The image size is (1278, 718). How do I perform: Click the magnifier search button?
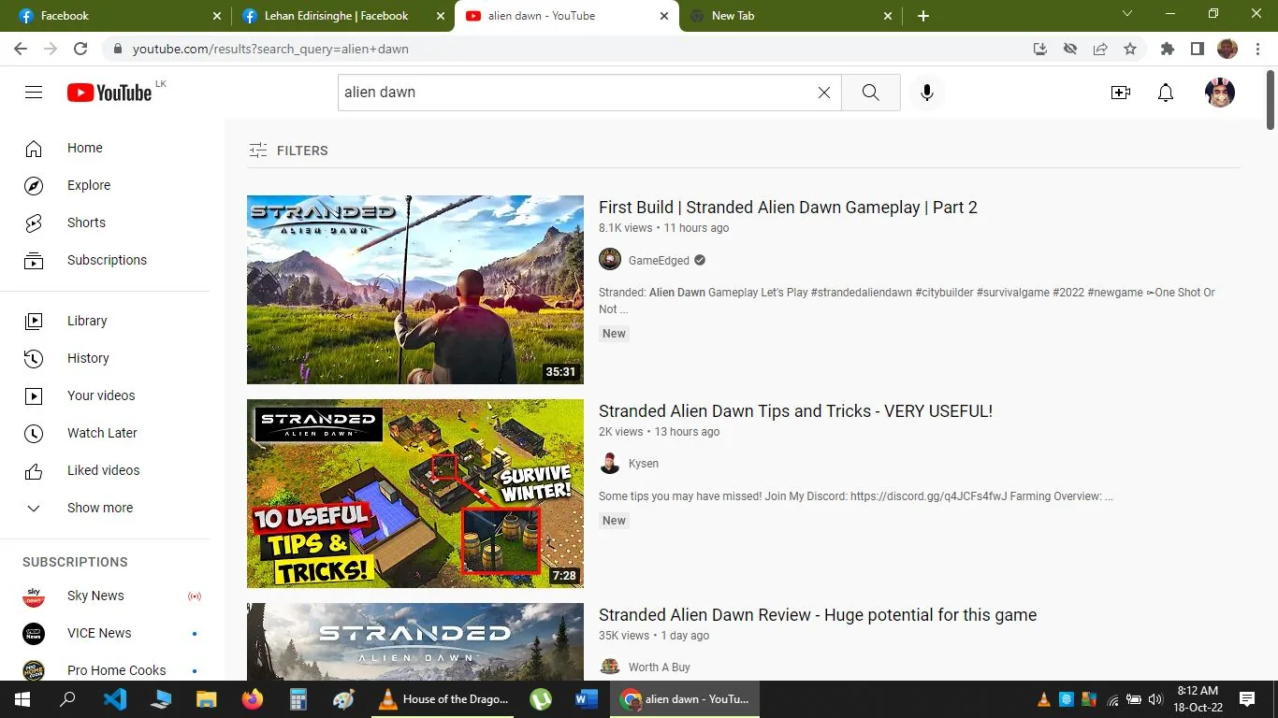[x=870, y=93]
